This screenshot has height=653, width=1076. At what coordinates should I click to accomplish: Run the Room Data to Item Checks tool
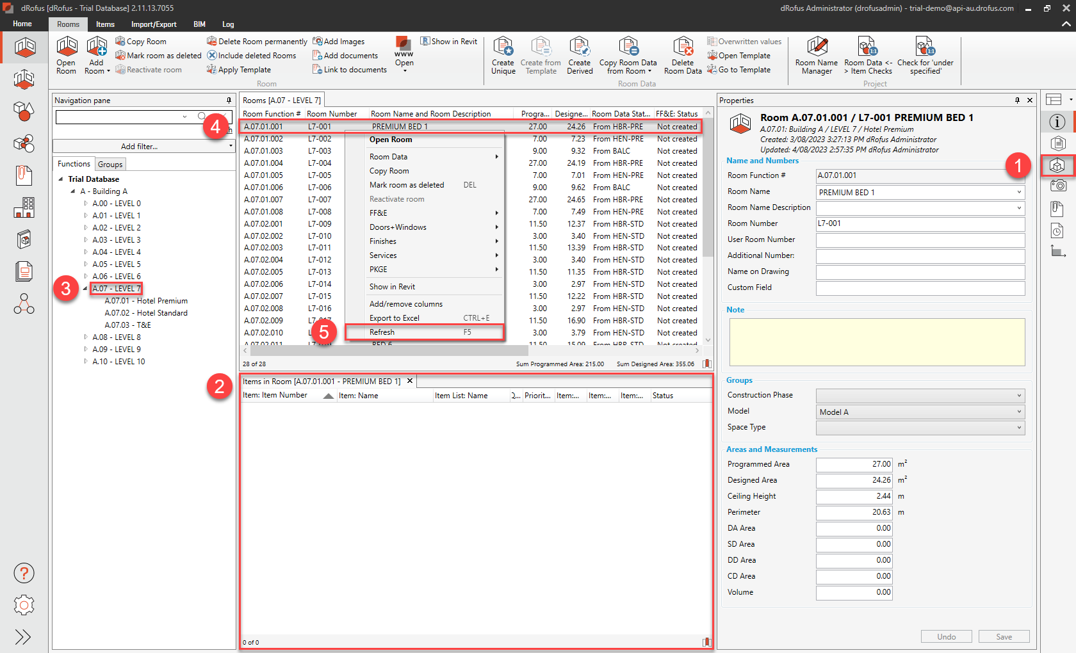click(867, 56)
